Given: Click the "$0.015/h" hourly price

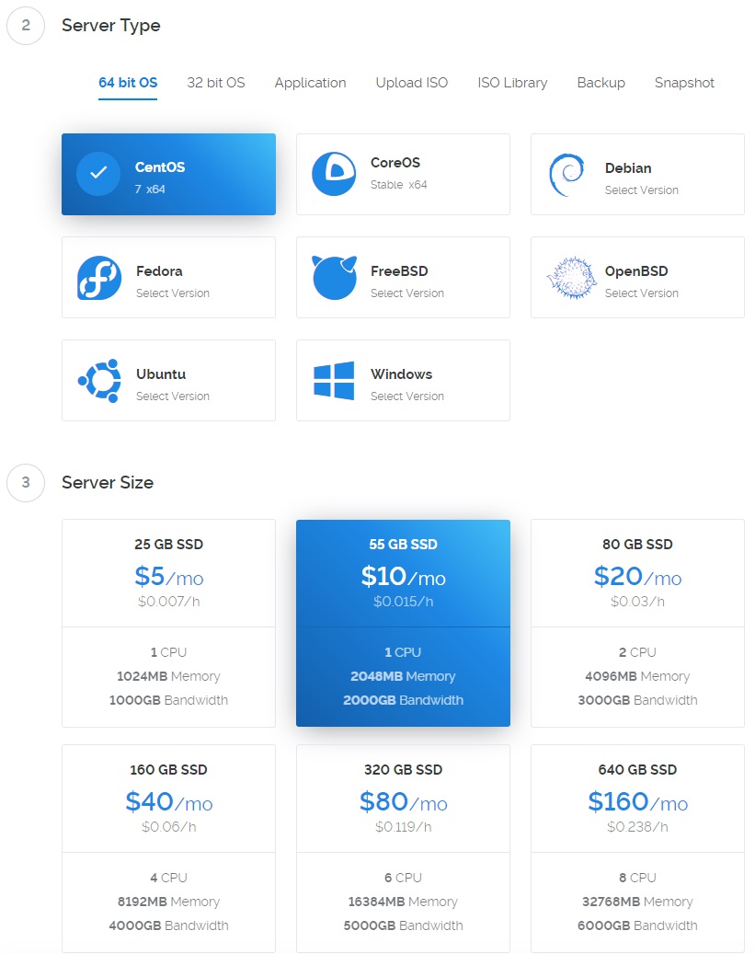Looking at the screenshot, I should 403,602.
